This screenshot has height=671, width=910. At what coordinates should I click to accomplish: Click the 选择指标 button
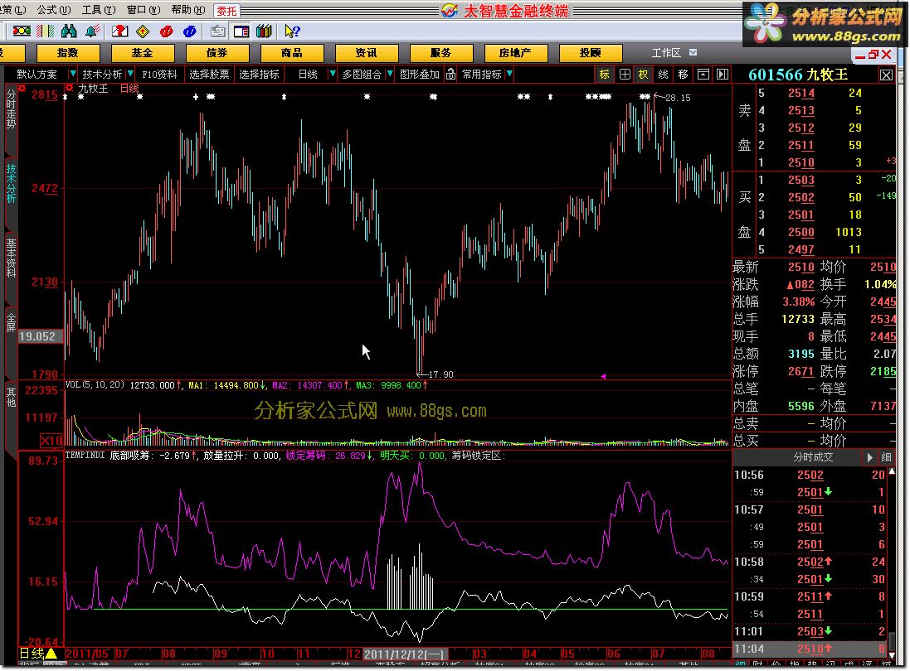click(x=259, y=75)
